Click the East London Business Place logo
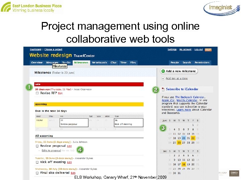The height and width of the screenshot is (180, 241). (31, 7)
